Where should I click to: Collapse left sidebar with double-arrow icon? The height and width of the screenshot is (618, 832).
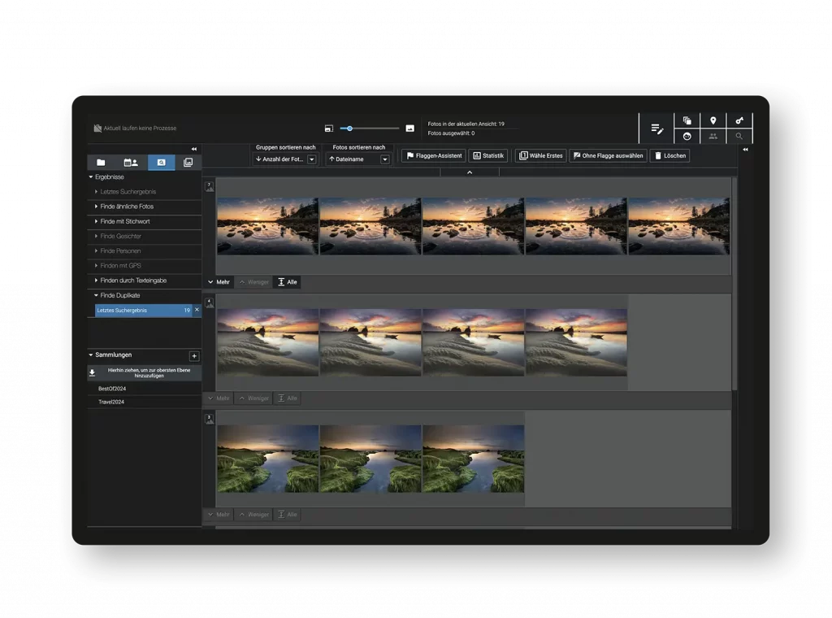click(194, 149)
